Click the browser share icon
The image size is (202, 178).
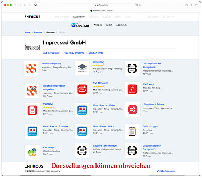pos(186,5)
